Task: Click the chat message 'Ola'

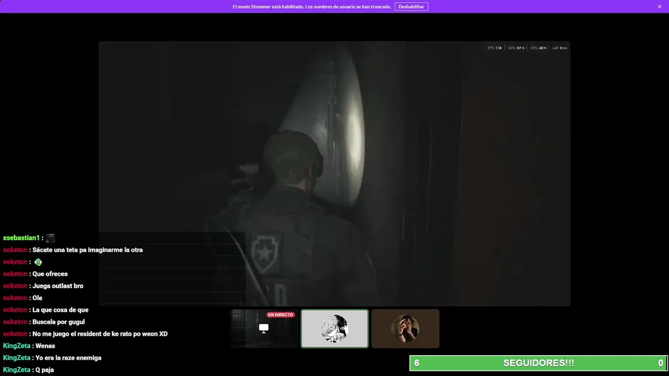Action: (37, 298)
